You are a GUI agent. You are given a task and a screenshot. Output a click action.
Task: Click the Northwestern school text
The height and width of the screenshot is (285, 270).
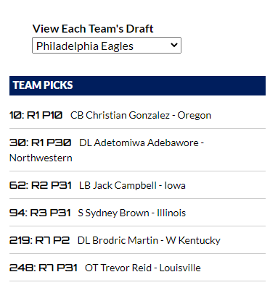pos(41,158)
